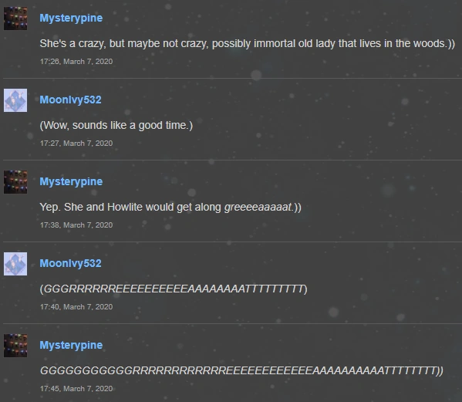Viewport: 462px width, 402px height.
Task: Click Mysterypine's long GGGGGGGG italic comment text
Action: 241,371
